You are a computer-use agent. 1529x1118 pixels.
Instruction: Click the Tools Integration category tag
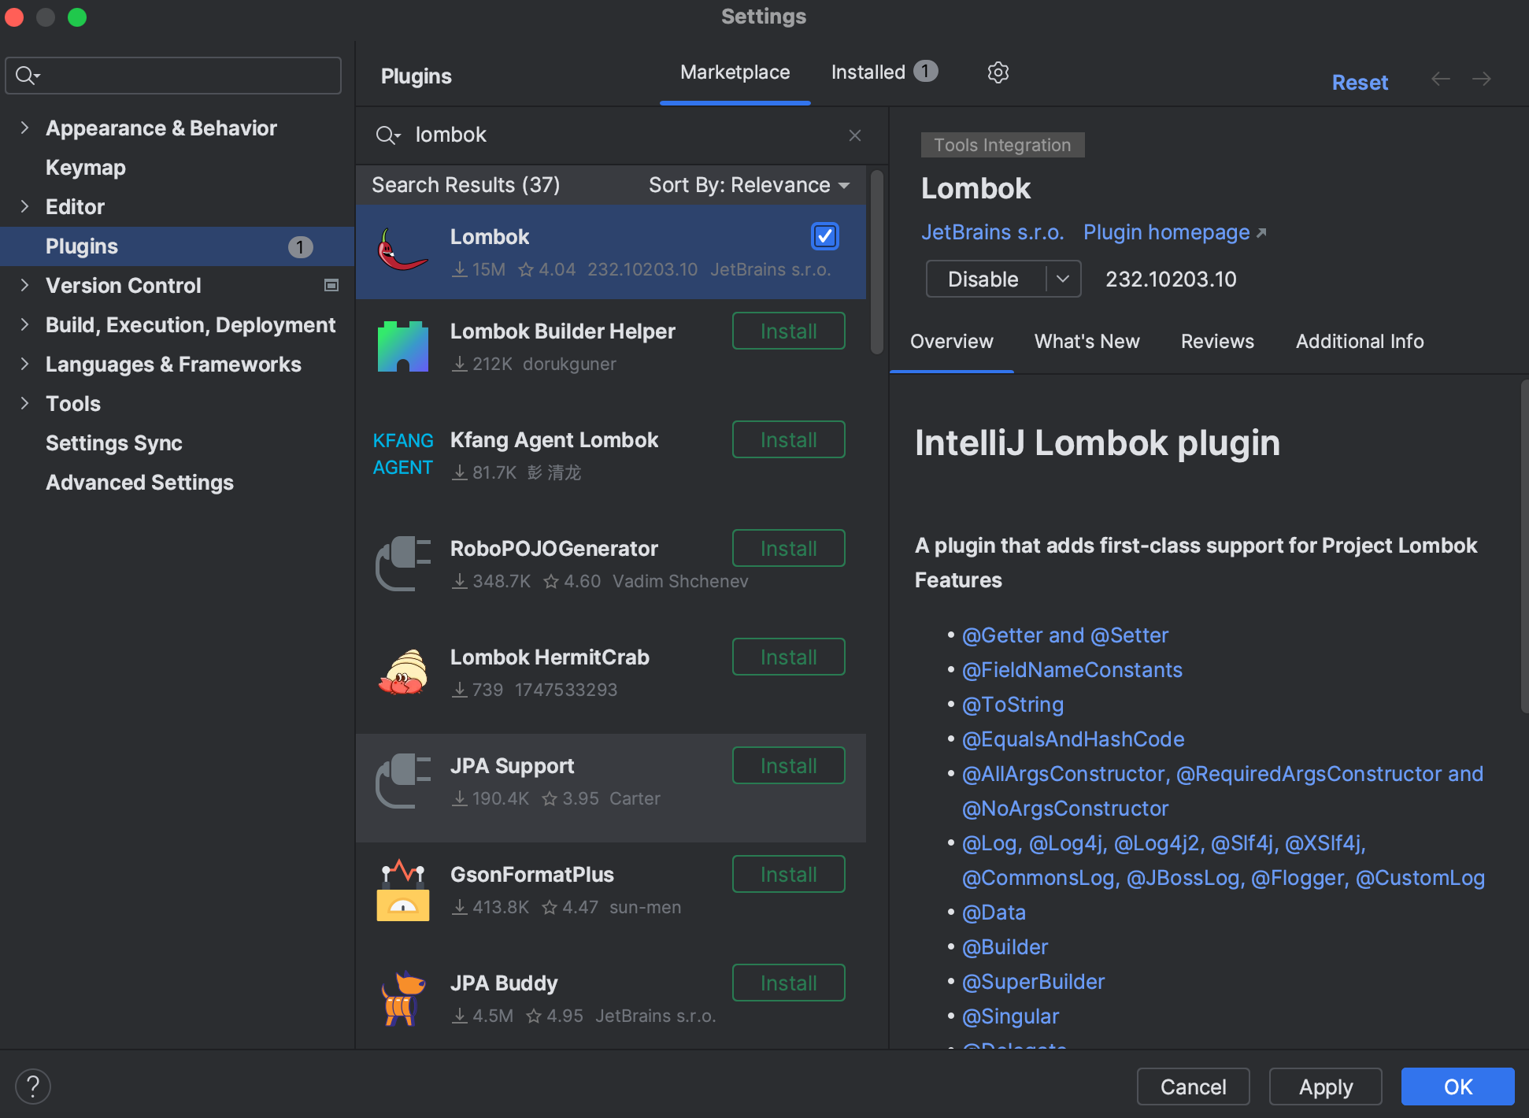[1002, 145]
